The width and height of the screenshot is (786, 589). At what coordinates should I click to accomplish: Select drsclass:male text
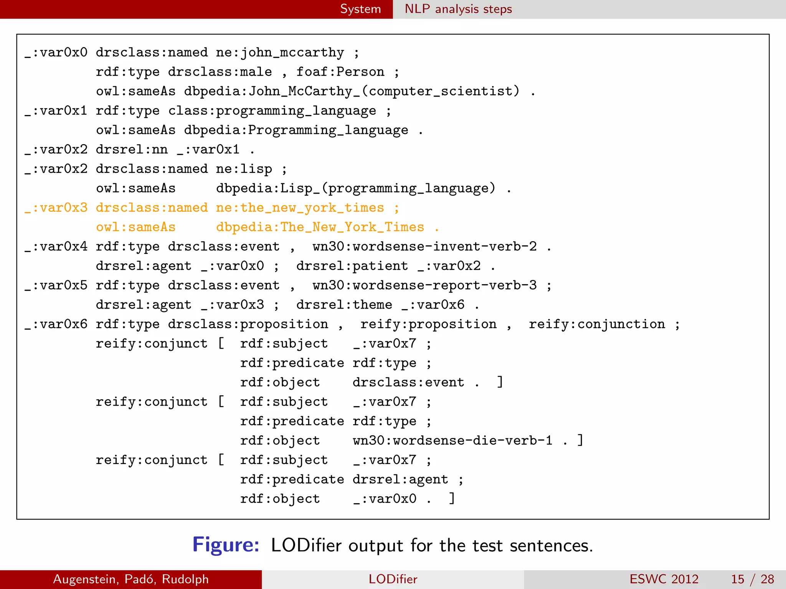click(220, 72)
